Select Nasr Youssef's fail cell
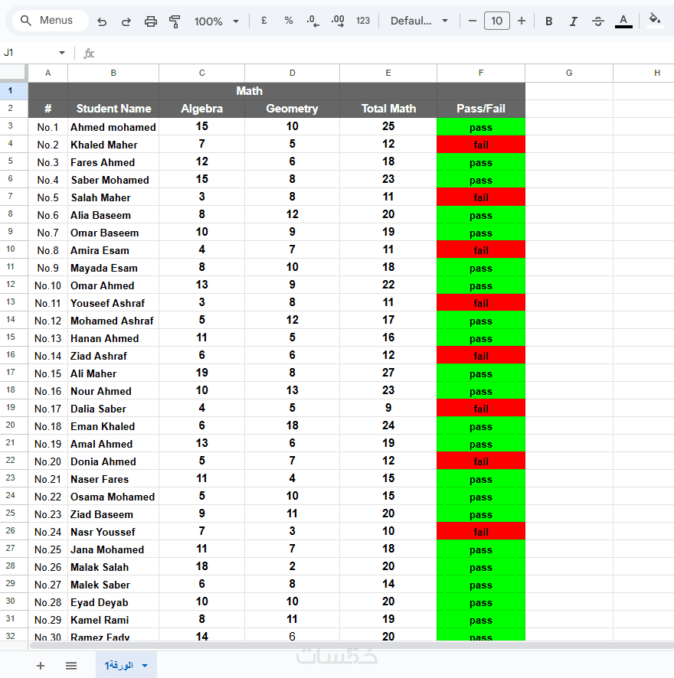 481,531
